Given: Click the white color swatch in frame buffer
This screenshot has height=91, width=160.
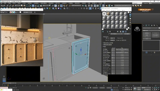Looking at the screenshot, I should (20, 12).
